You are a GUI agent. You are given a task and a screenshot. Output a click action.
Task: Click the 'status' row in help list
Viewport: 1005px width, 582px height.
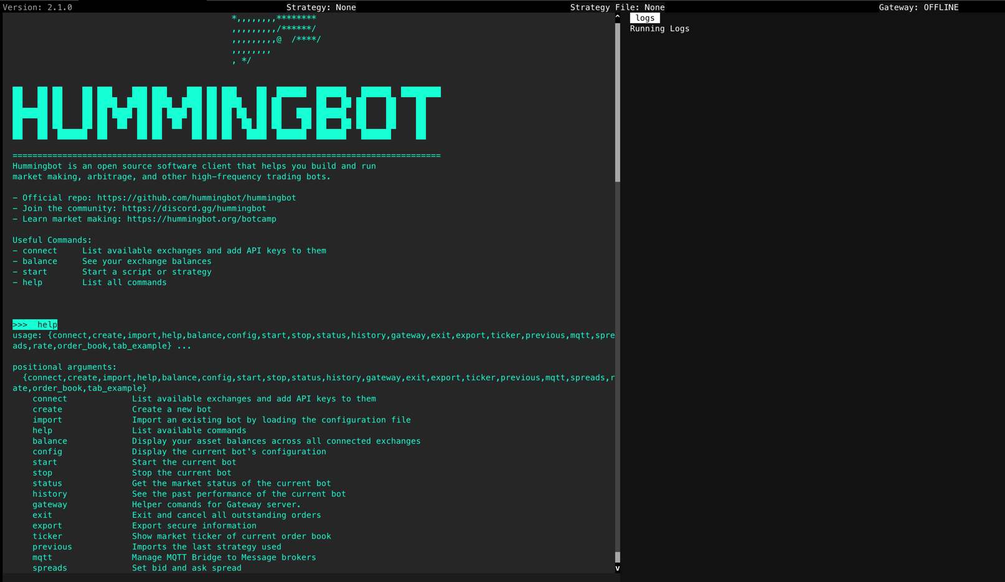(182, 484)
